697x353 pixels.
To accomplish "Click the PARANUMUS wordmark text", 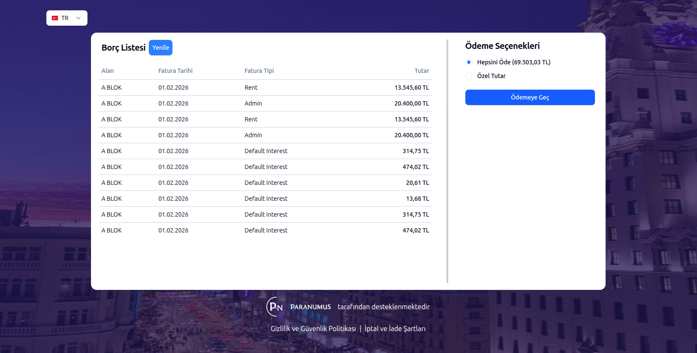I will (311, 307).
